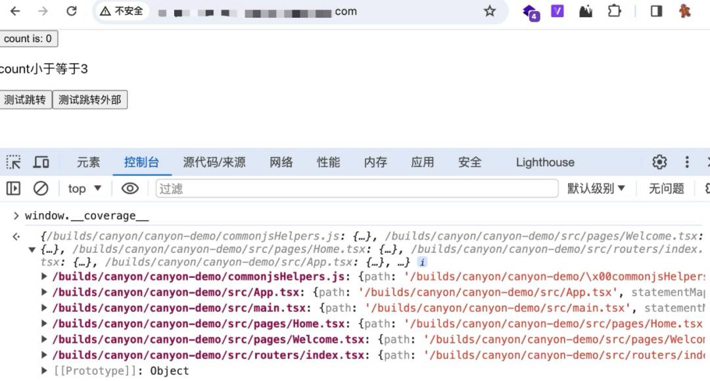
Task: Show the console sidebar panel icon
Action: tap(13, 189)
